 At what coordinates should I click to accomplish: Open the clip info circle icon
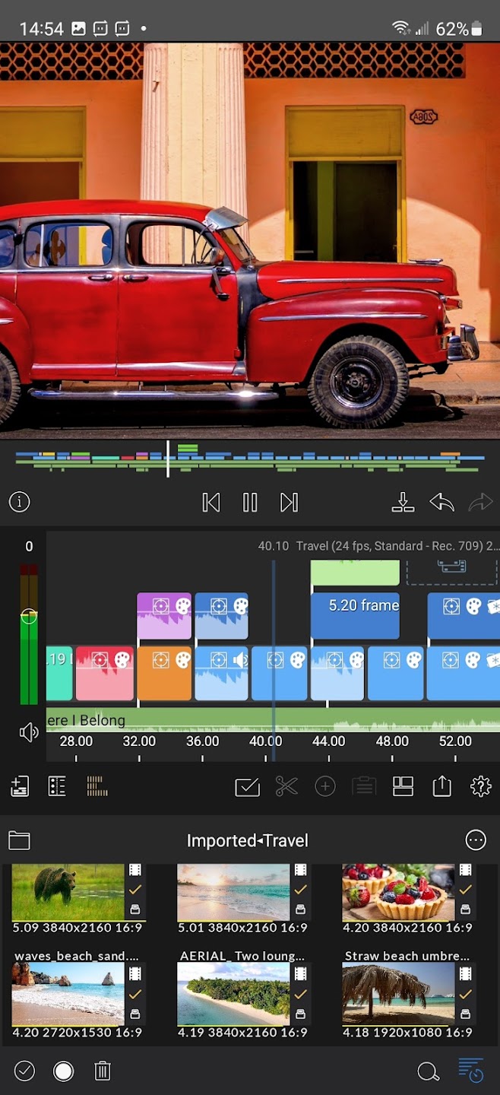click(19, 502)
